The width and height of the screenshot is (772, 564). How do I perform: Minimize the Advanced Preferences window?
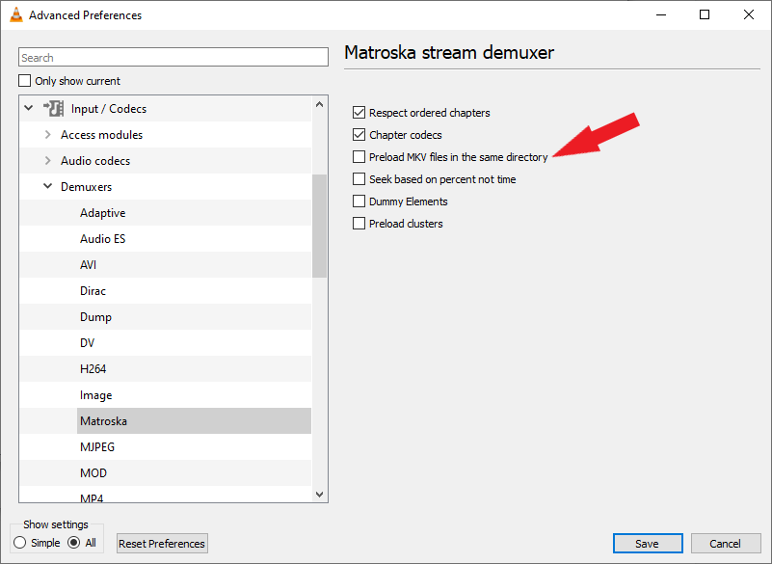click(x=661, y=14)
